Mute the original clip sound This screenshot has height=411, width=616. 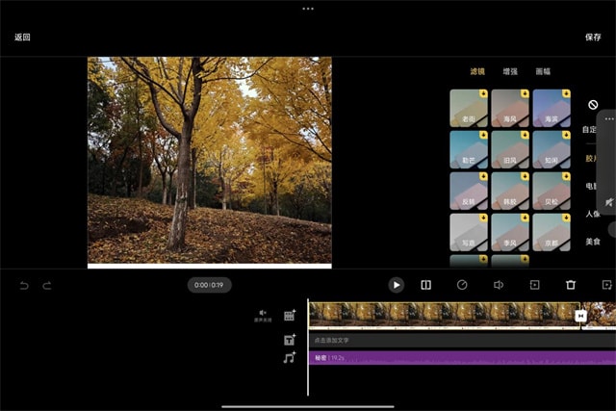point(262,315)
